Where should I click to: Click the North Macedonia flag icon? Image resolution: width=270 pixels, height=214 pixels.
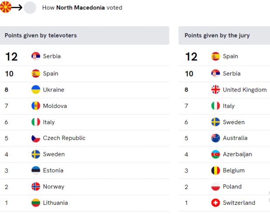(6, 7)
